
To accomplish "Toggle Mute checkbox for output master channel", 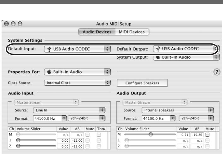I will [208, 134].
